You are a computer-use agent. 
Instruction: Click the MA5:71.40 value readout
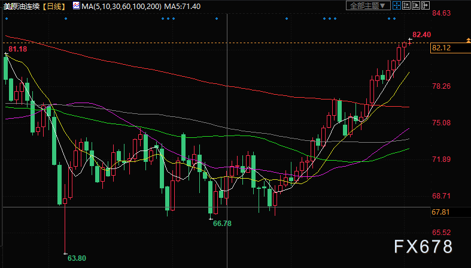183,6
